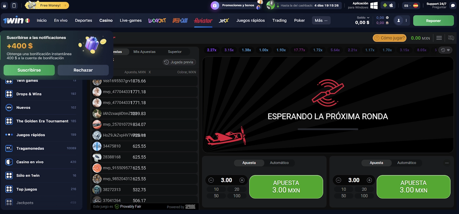
Task: Click the lock icon in the top bar
Action: click(4, 5)
